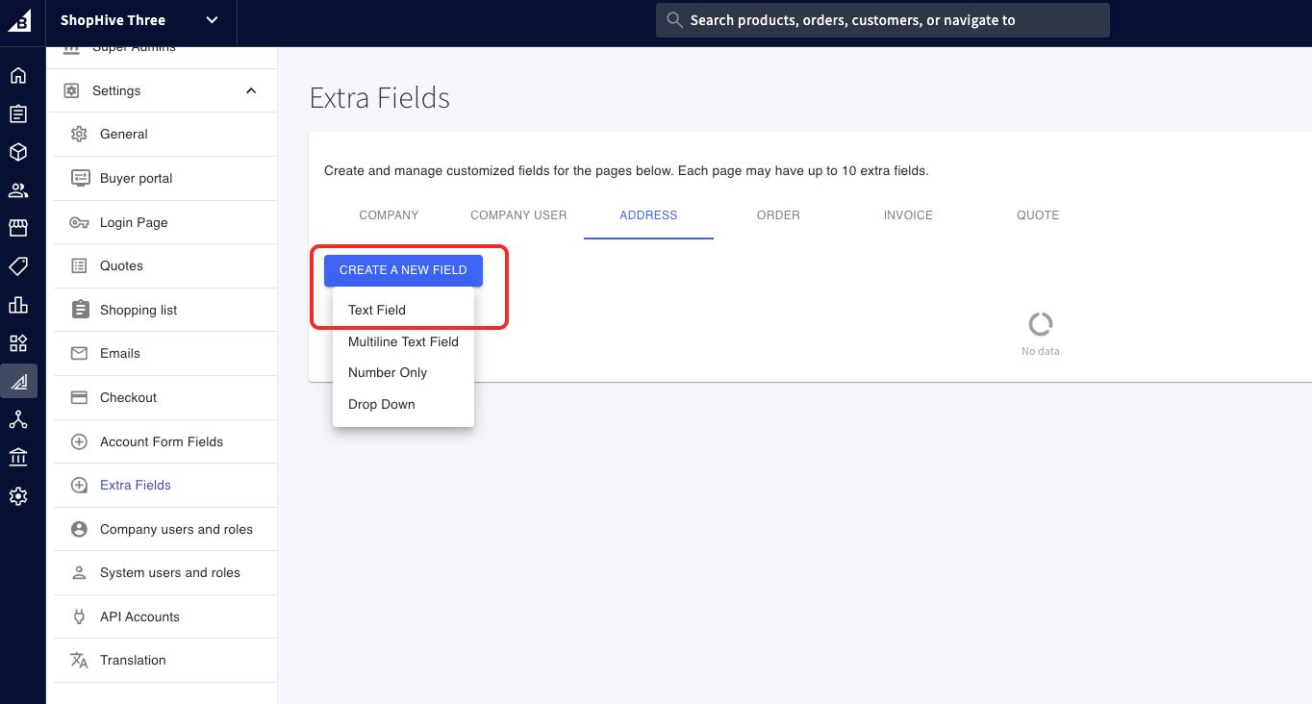This screenshot has height=704, width=1312.
Task: Open Marketing tag icon in sidebar
Action: (x=18, y=266)
